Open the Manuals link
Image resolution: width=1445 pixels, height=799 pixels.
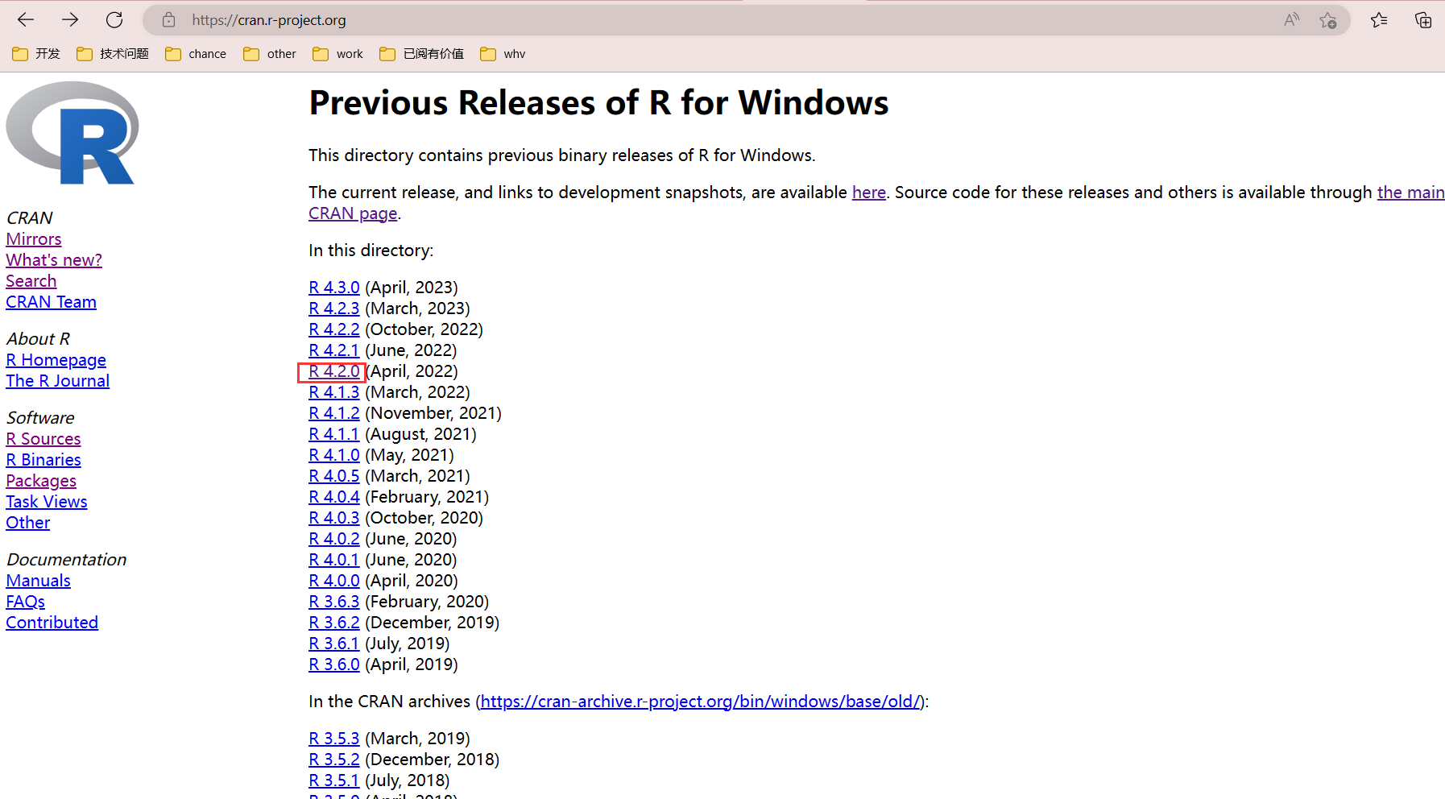(x=39, y=581)
